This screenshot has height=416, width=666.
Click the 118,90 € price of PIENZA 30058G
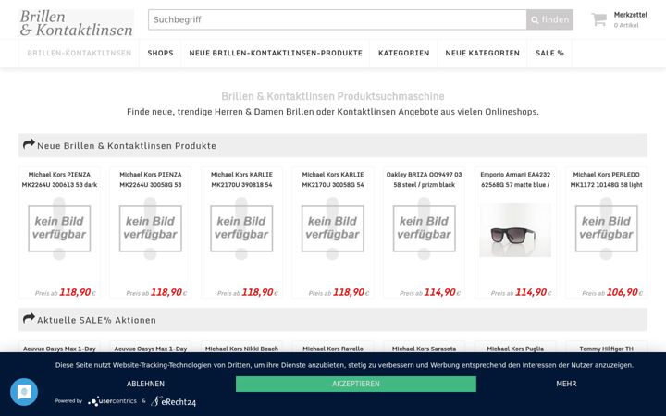coord(168,292)
